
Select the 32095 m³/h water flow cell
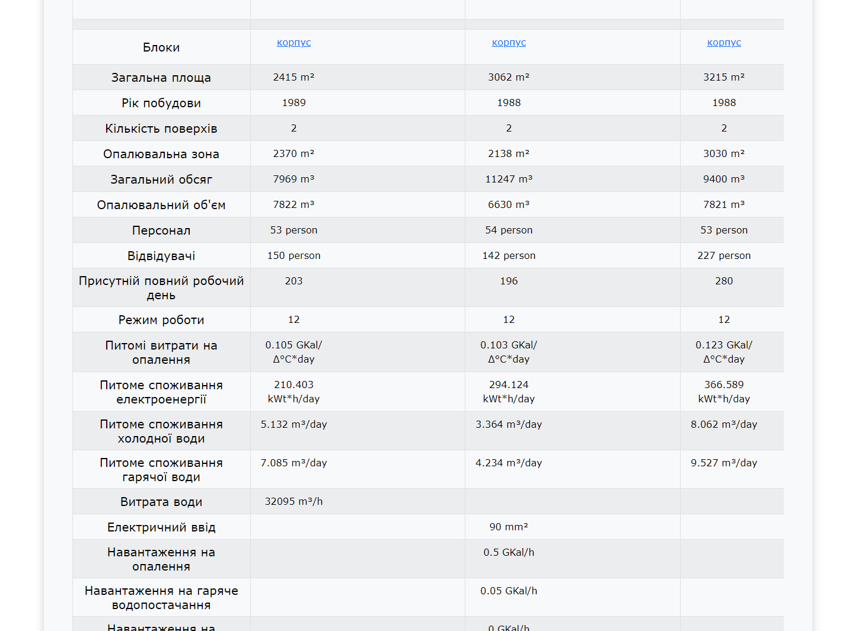tap(293, 501)
